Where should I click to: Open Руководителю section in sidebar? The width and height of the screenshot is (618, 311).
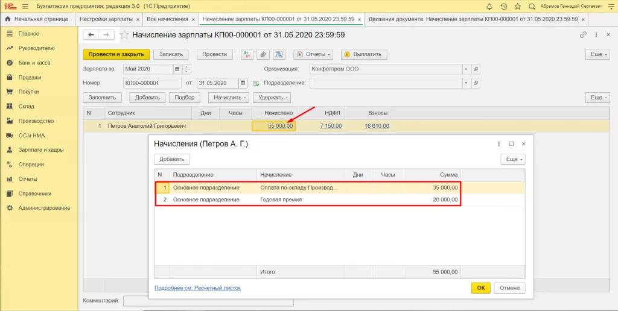(x=36, y=48)
